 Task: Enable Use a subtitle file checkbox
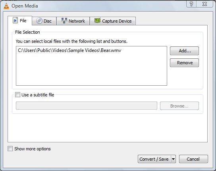pos(17,95)
